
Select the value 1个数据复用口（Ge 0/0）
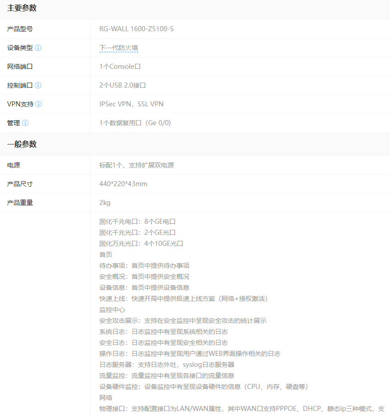point(135,123)
